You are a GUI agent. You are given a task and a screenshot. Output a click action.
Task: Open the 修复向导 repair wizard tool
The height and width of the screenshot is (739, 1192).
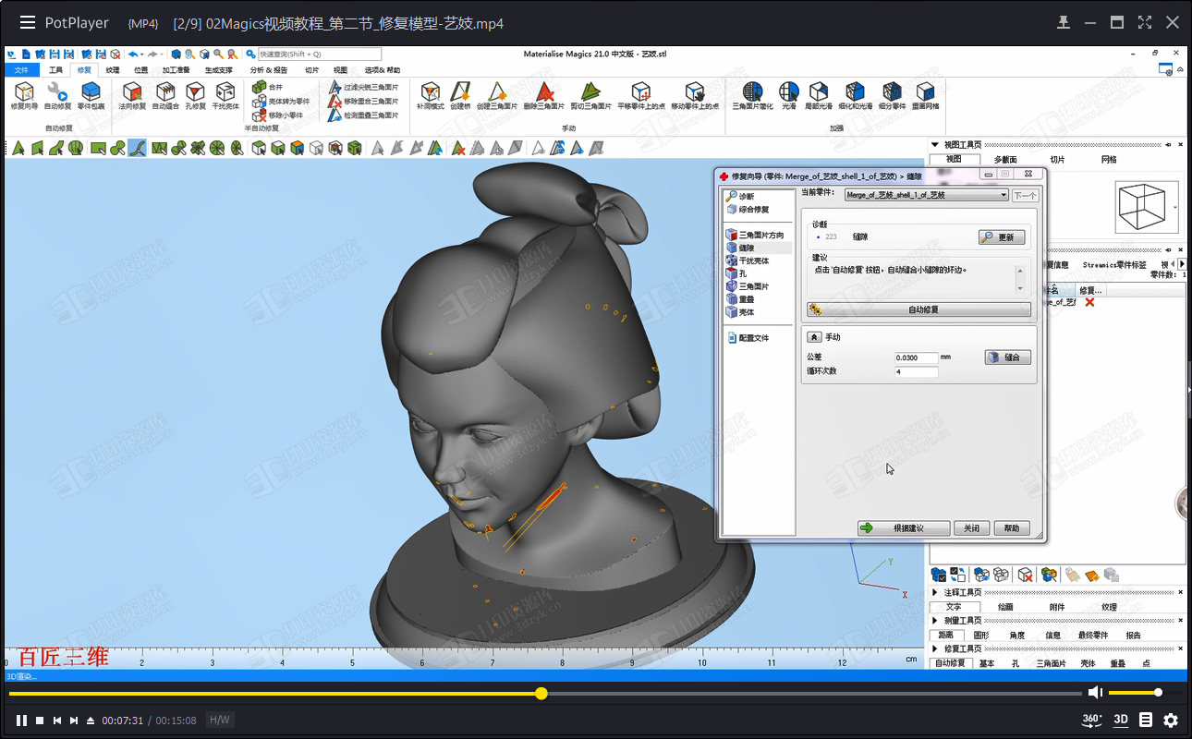(x=25, y=96)
